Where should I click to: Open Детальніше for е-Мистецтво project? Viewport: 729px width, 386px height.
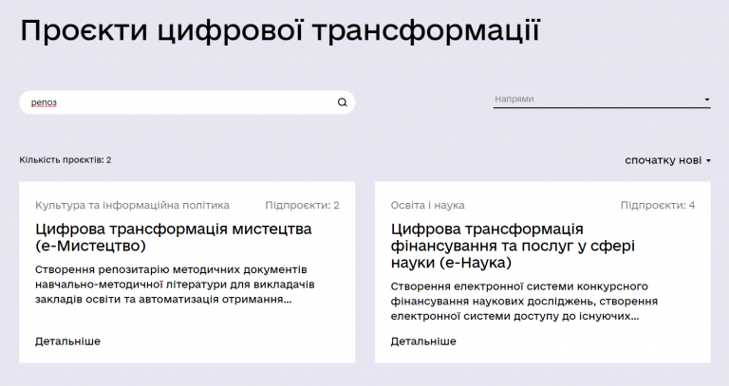pyautogui.click(x=68, y=340)
